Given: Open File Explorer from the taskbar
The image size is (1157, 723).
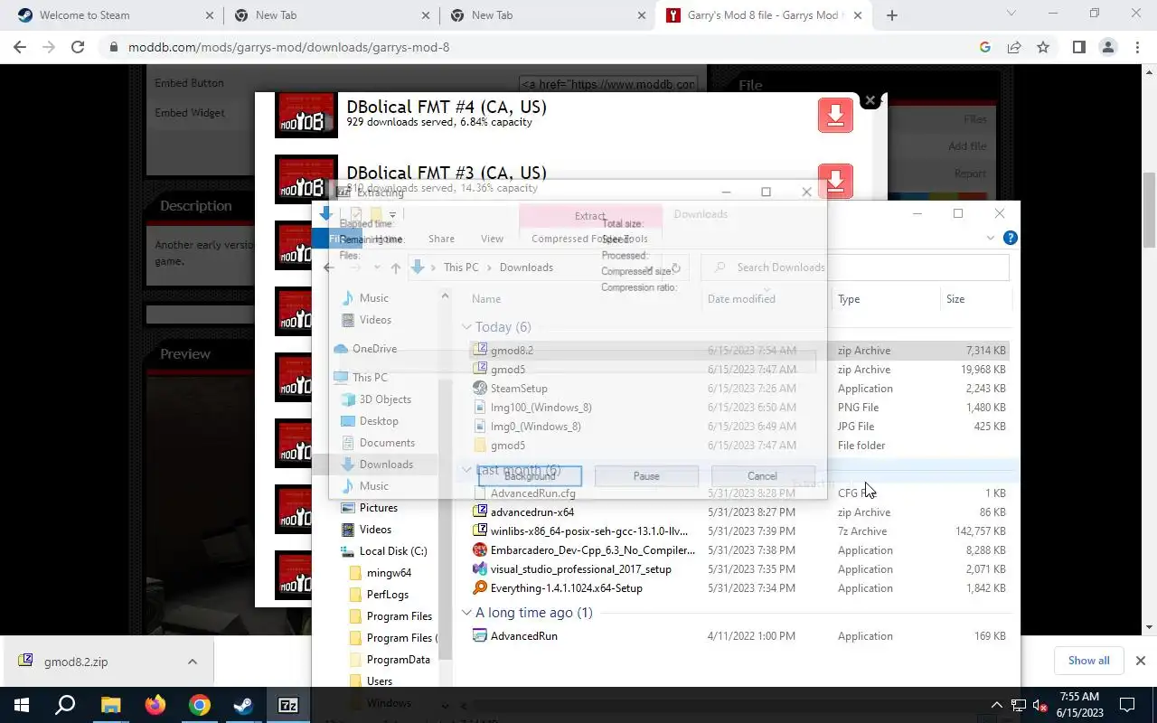Looking at the screenshot, I should coord(110,705).
